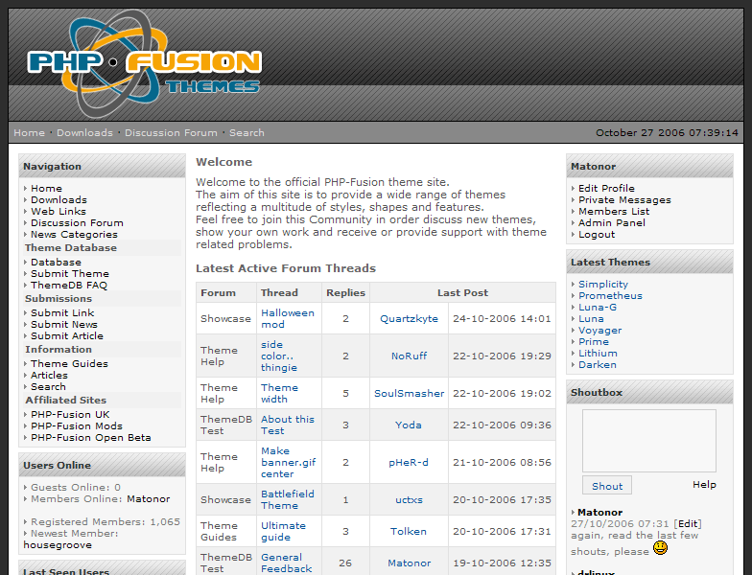Open the Admin Panel link
Screen dimensions: 752x575
(612, 222)
